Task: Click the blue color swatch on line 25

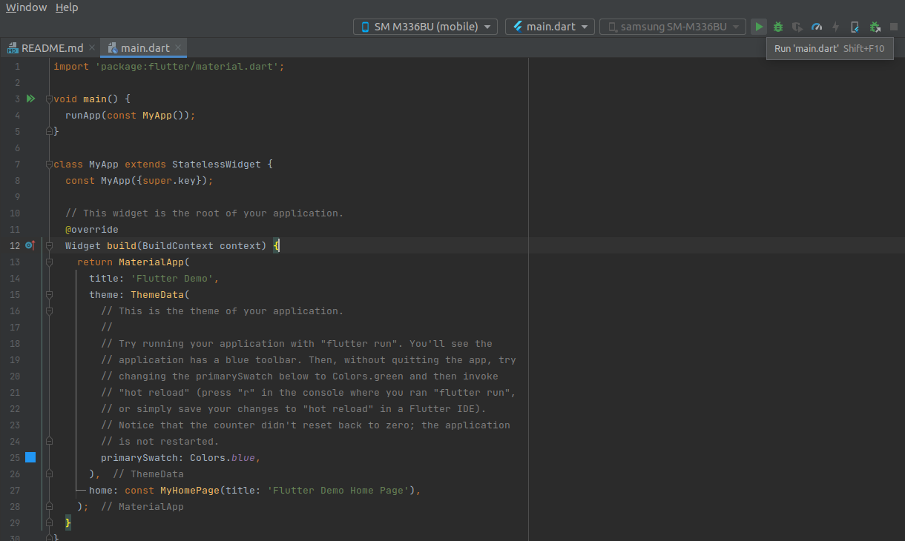Action: [30, 457]
